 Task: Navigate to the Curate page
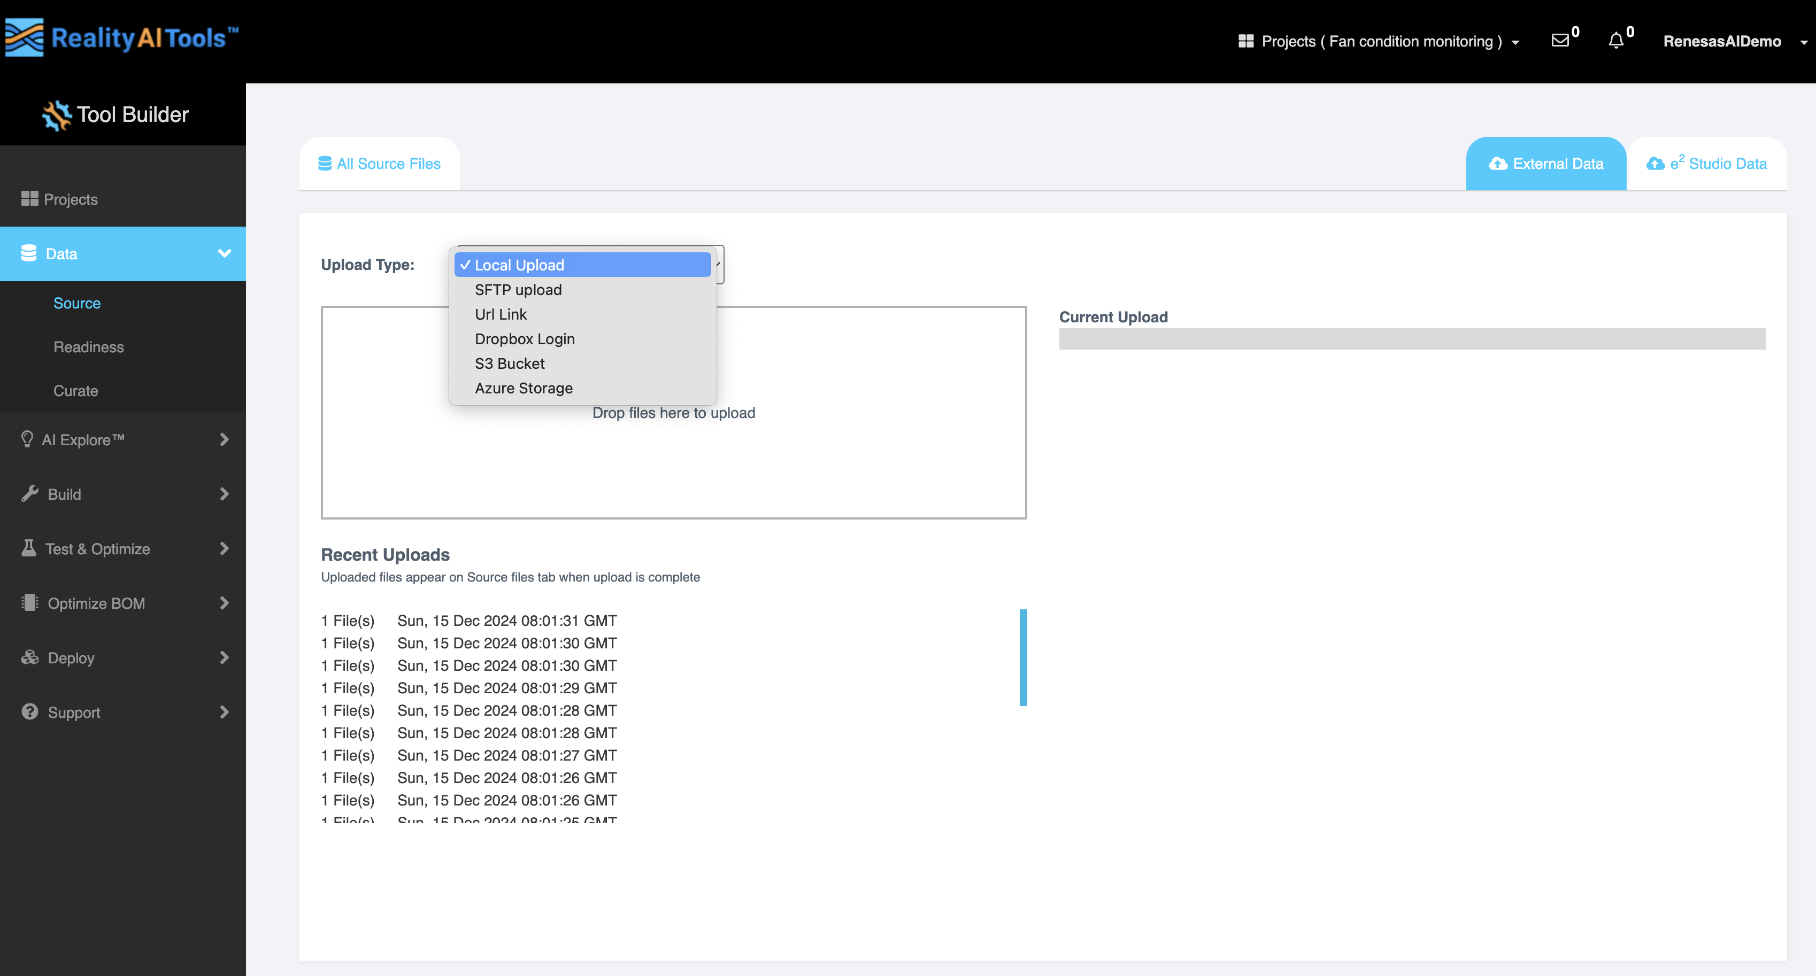pyautogui.click(x=75, y=390)
